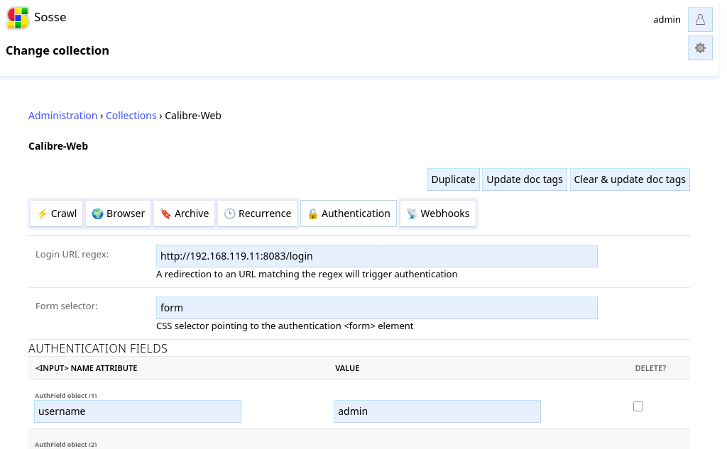This screenshot has width=727, height=449.
Task: Focus the Login URL regex field
Action: 376,256
